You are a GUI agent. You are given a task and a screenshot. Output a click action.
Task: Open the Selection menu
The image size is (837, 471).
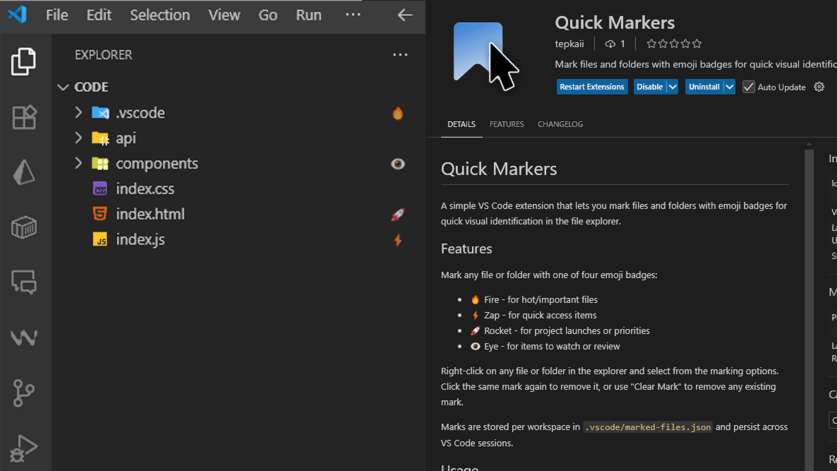tap(160, 15)
